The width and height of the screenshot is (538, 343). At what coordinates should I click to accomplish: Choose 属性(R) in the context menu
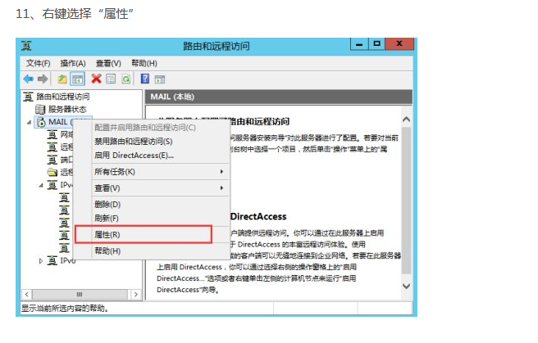[107, 235]
